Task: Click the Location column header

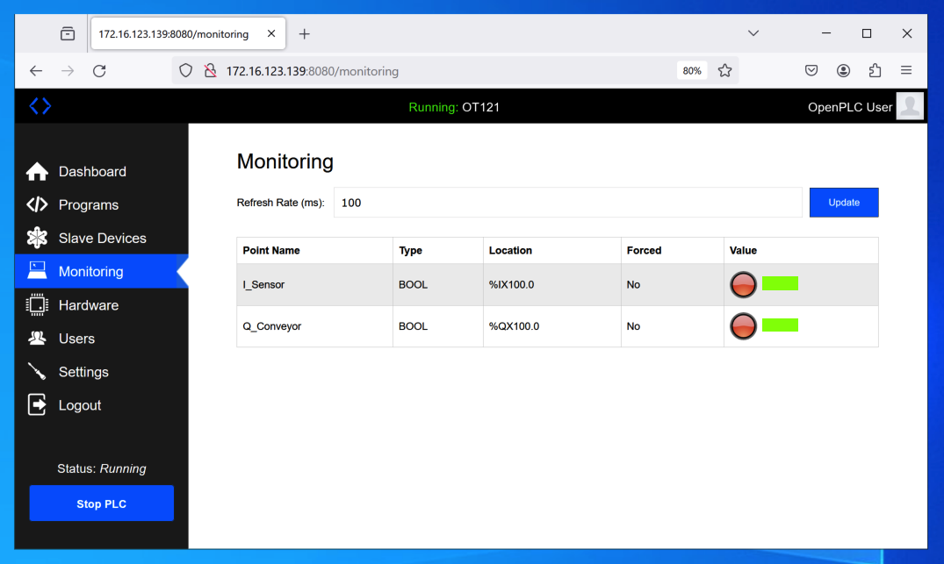Action: pos(510,250)
